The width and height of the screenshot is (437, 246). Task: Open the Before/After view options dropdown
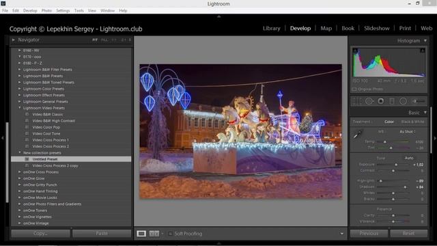pos(163,234)
